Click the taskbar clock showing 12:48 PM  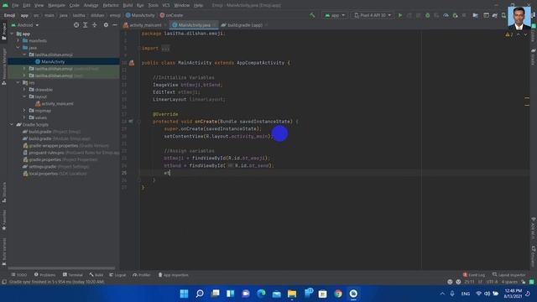tap(513, 294)
